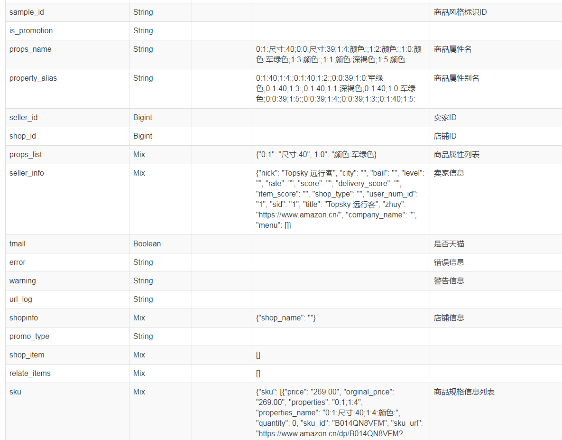
Task: Select the shopinfo field name
Action: click(x=24, y=318)
